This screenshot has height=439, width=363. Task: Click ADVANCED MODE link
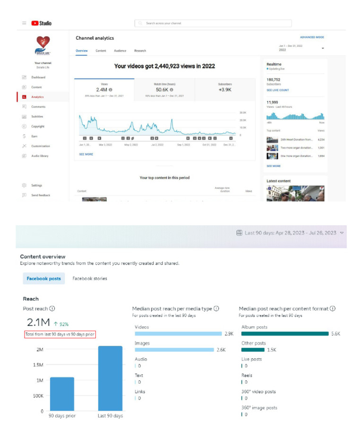tap(312, 37)
